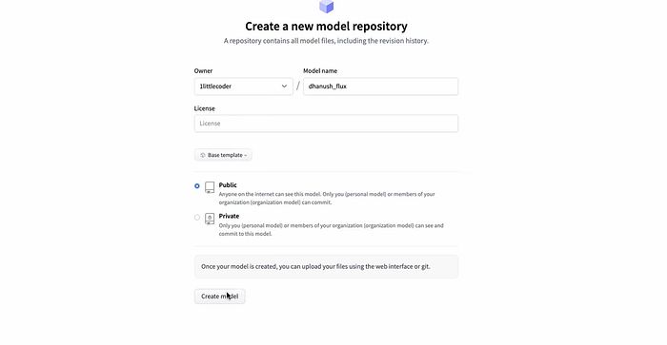Click the License field label
This screenshot has width=667, height=345.
(x=205, y=108)
